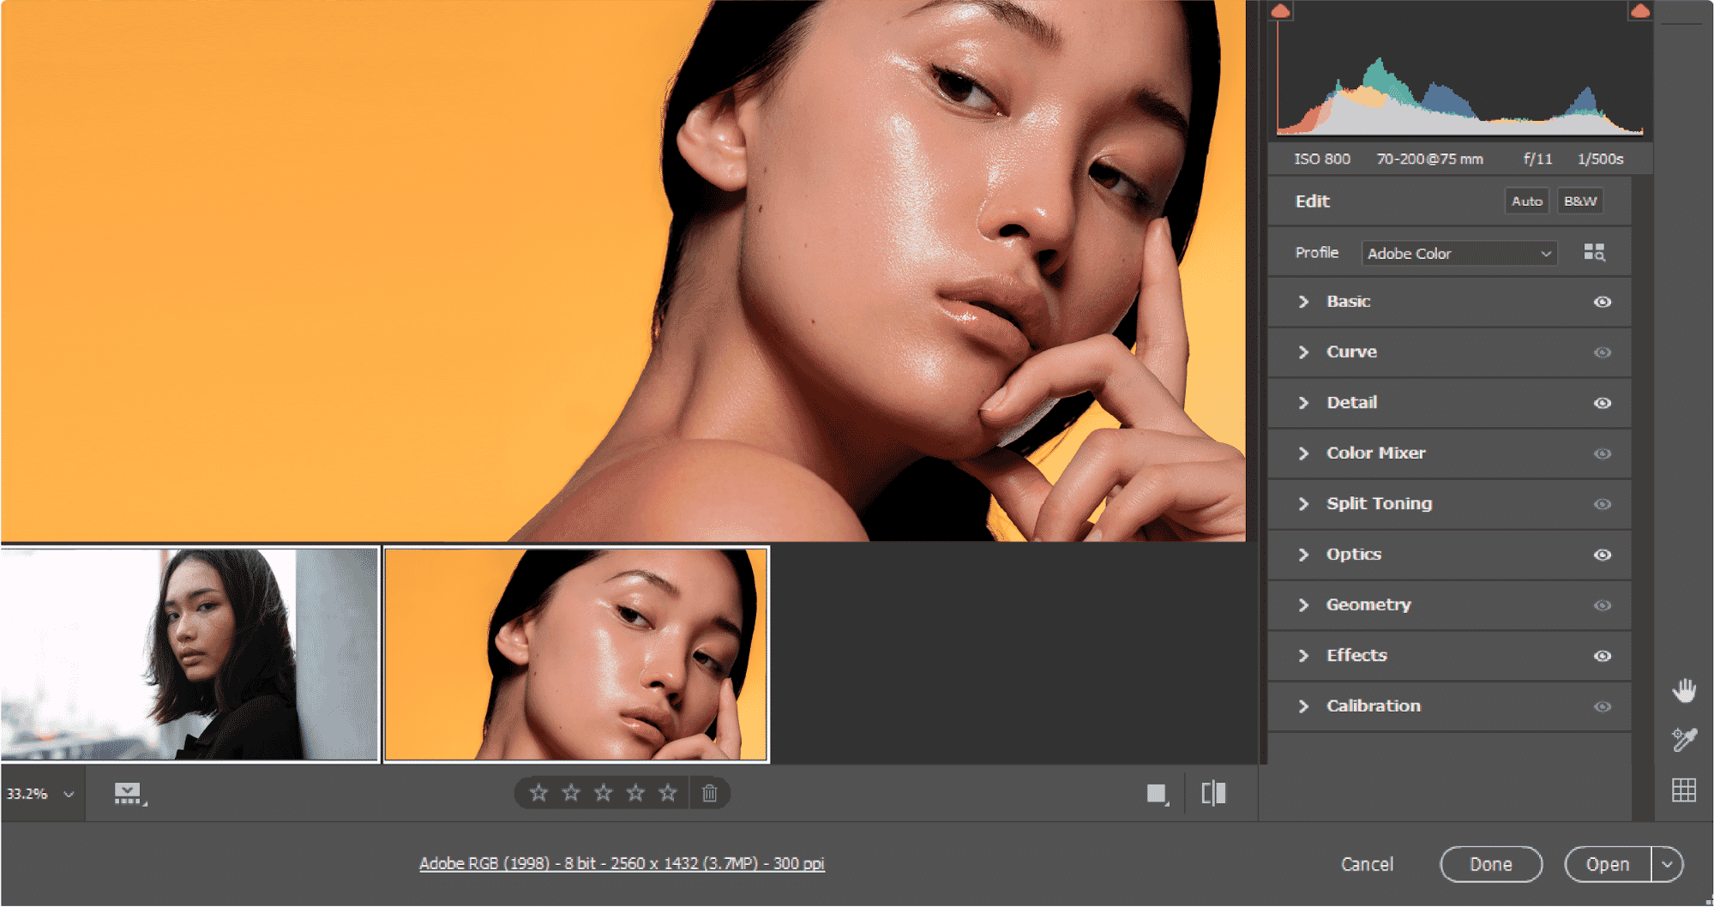The height and width of the screenshot is (907, 1714).
Task: Open the workflow options link Adobe RGB
Action: tap(622, 863)
